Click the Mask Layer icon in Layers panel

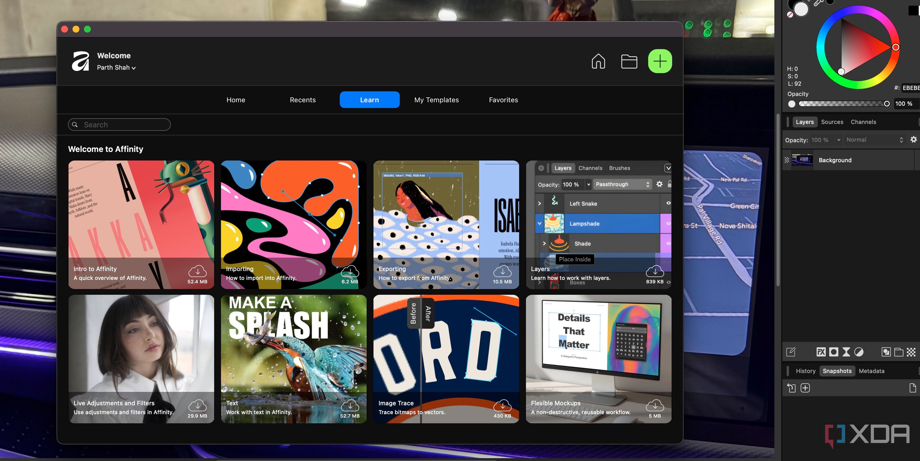833,352
